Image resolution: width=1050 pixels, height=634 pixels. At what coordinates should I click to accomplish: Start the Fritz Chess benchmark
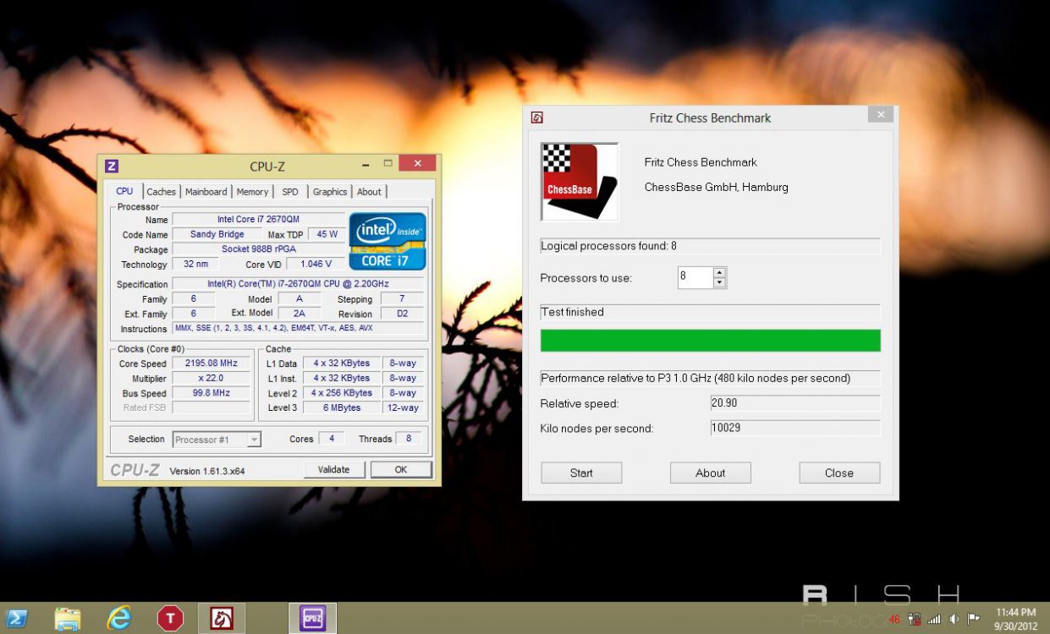pos(581,473)
